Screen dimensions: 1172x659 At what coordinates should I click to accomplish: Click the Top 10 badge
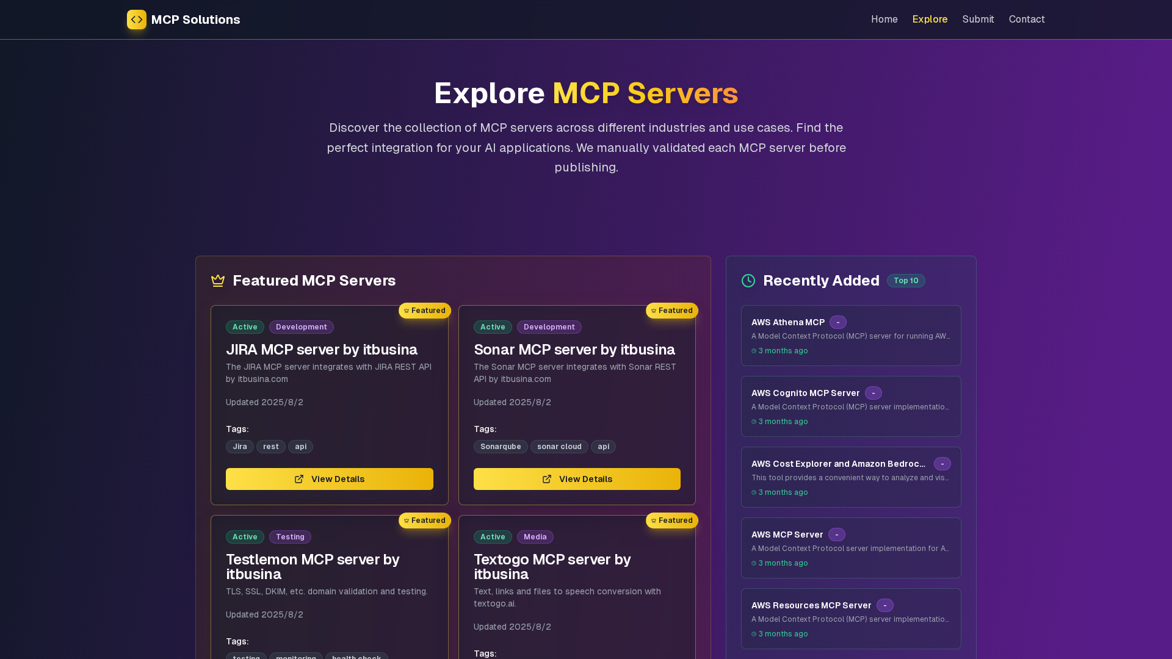click(x=906, y=281)
